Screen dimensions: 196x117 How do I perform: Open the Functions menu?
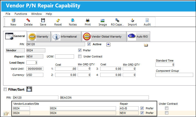click(21, 14)
